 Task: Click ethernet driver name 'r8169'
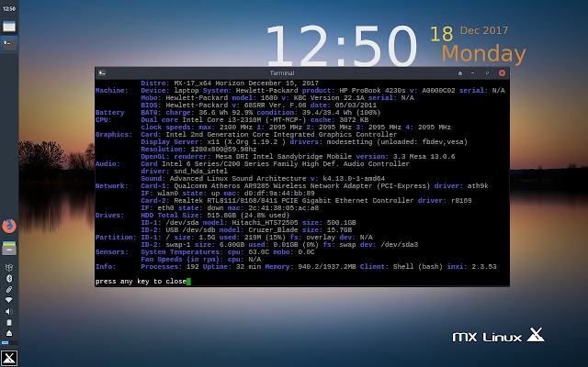coord(461,200)
